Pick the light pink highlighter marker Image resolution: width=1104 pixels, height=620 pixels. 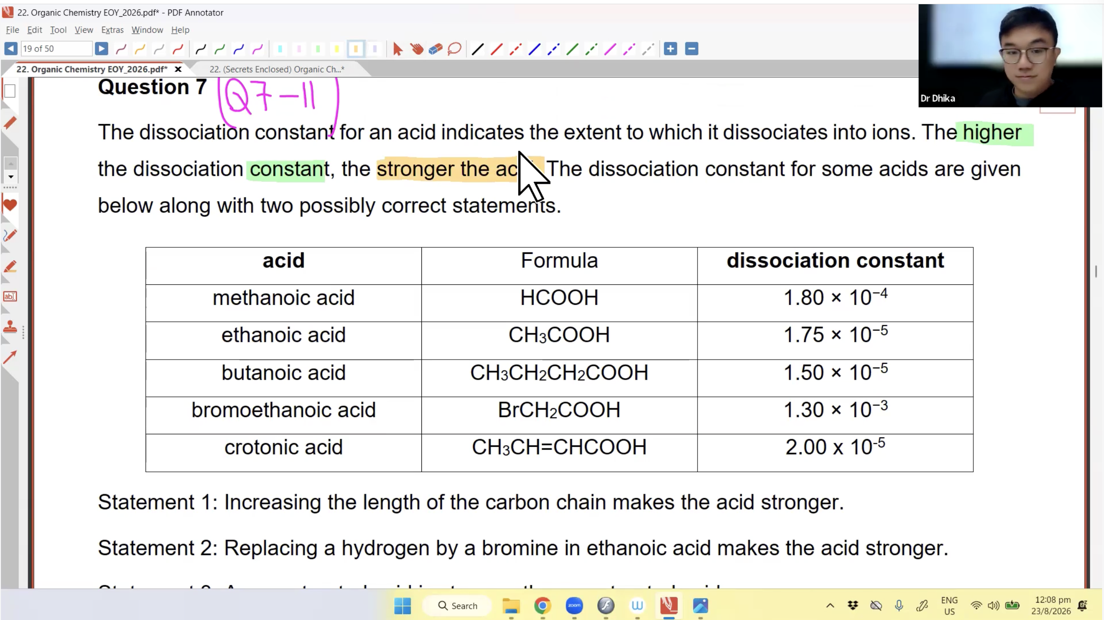[299, 49]
